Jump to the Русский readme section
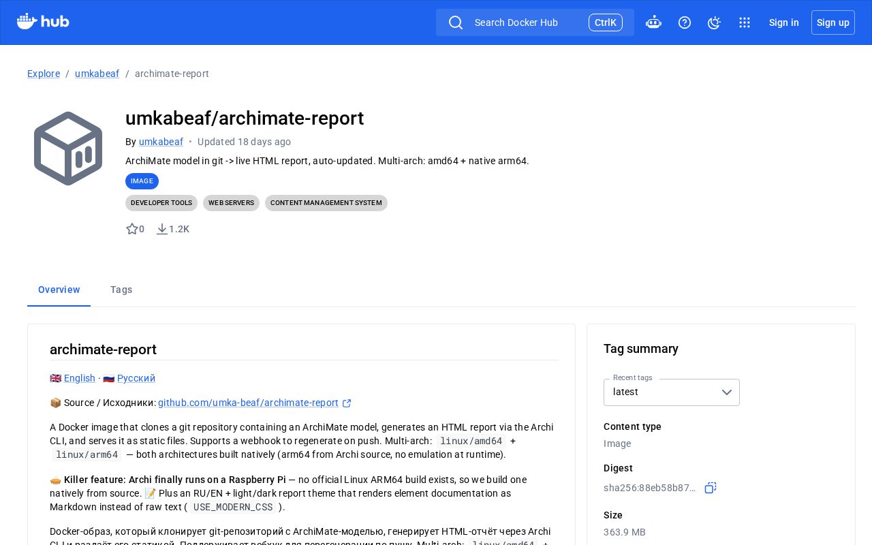Screen dimensions: 872x545 [136, 378]
